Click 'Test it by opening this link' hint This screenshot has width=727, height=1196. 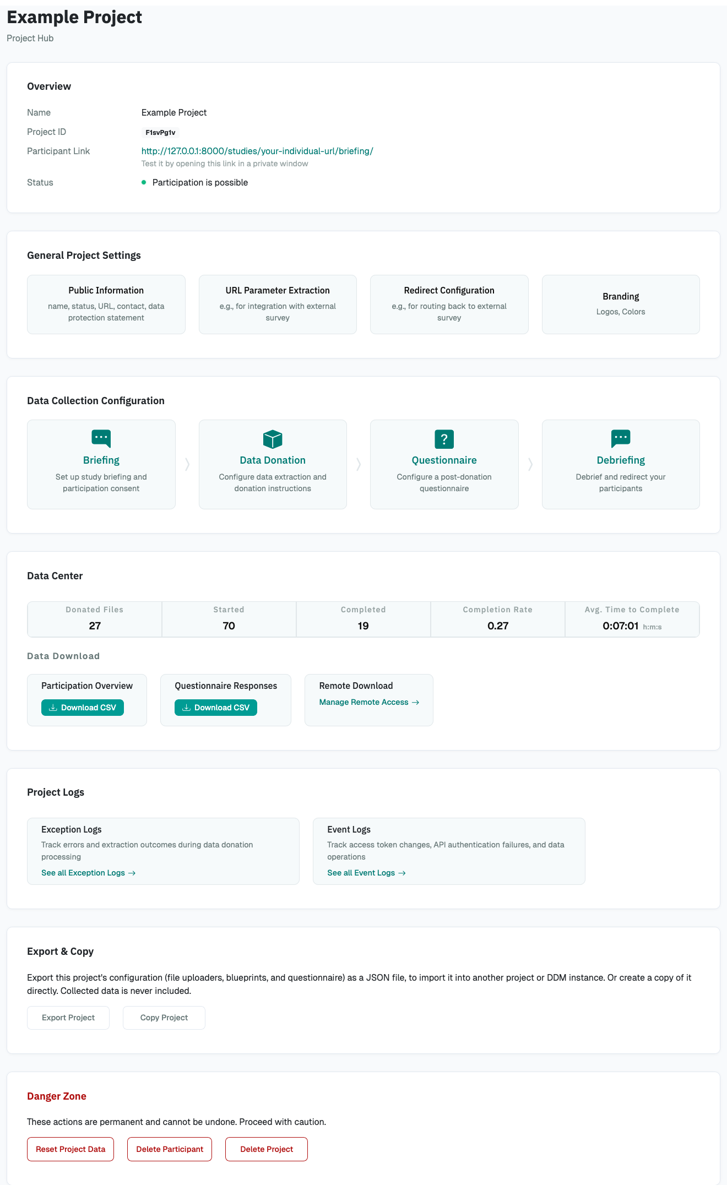pos(225,164)
